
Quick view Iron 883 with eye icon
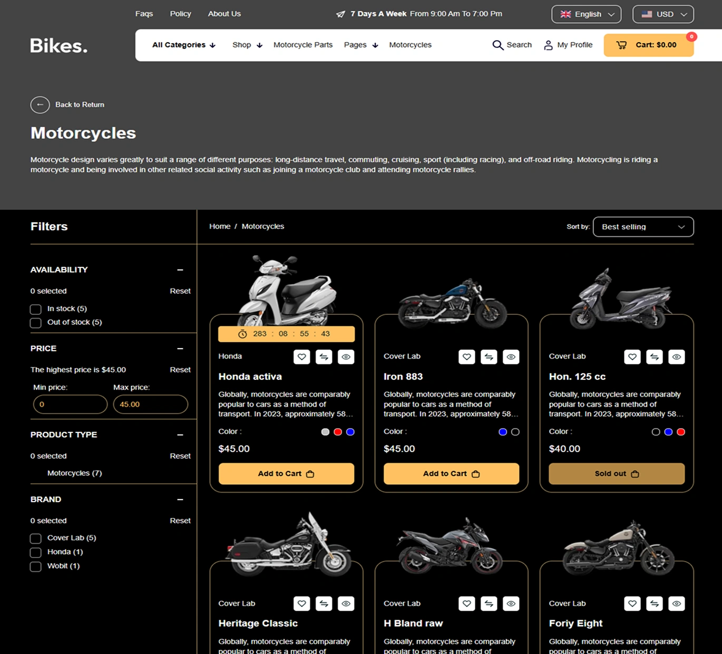point(511,357)
